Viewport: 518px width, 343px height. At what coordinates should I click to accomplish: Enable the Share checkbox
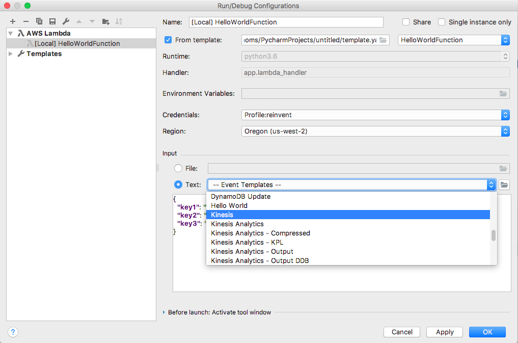pos(406,22)
